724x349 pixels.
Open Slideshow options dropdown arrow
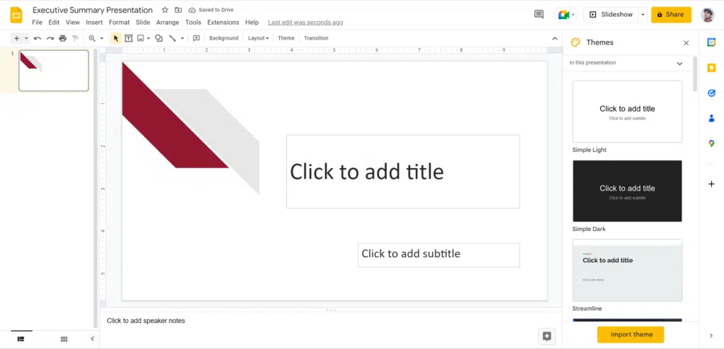pos(642,14)
